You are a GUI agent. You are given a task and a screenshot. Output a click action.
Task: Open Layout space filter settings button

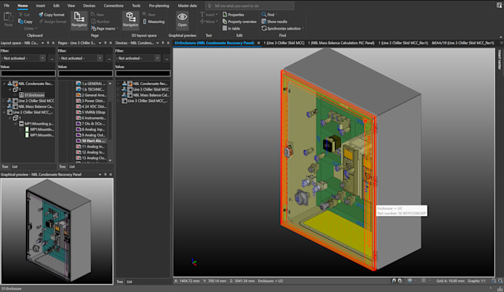52,59
